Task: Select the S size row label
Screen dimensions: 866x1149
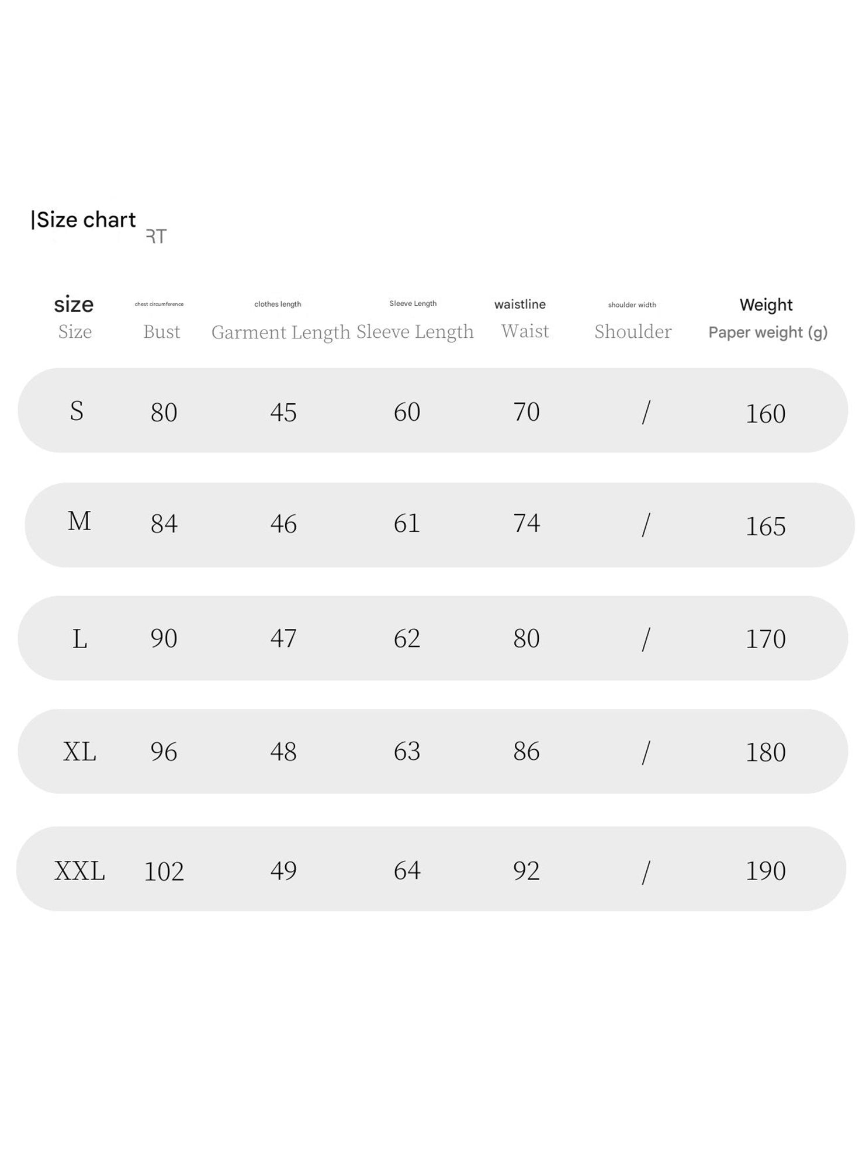Action: (x=77, y=411)
